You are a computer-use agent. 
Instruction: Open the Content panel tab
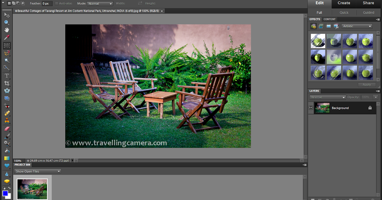329,19
